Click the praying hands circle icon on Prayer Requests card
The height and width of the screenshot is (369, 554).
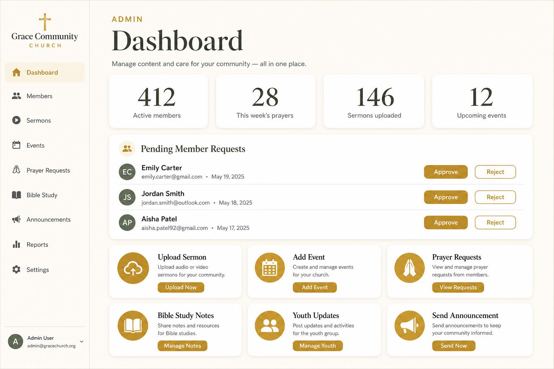tap(409, 268)
